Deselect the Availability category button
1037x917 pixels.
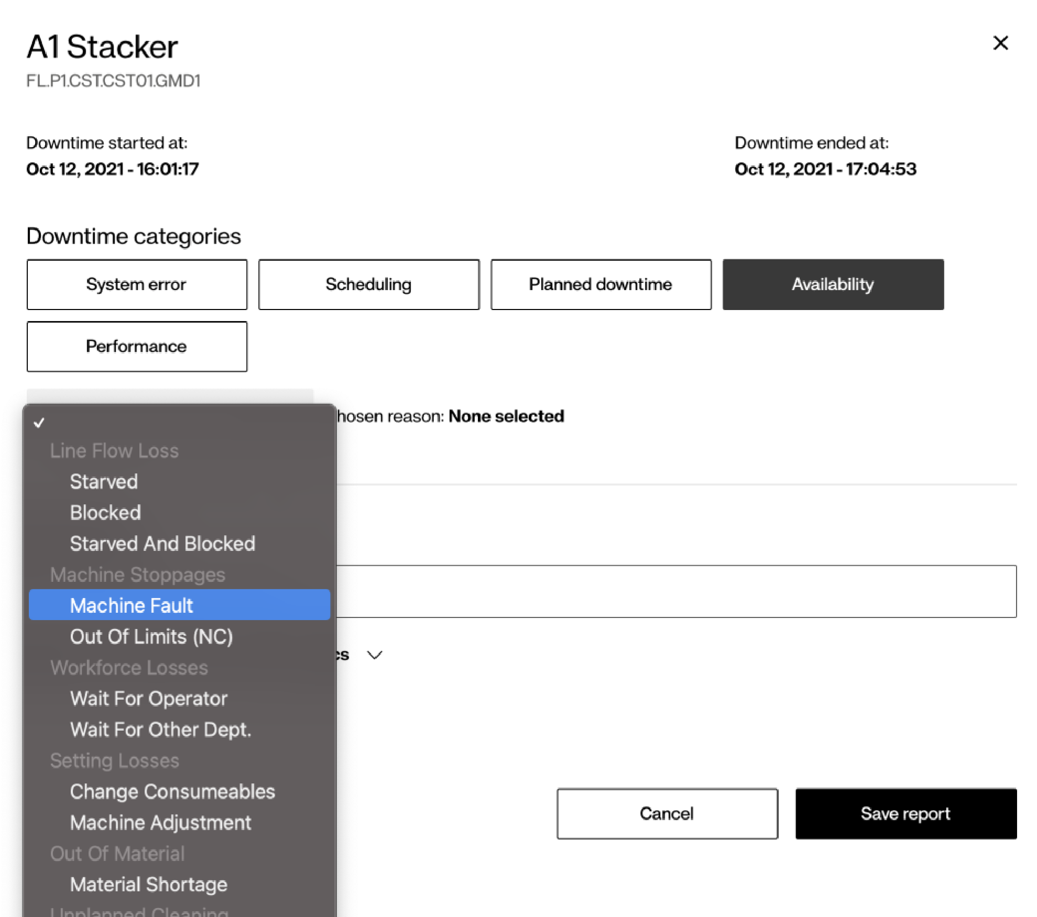click(x=833, y=284)
